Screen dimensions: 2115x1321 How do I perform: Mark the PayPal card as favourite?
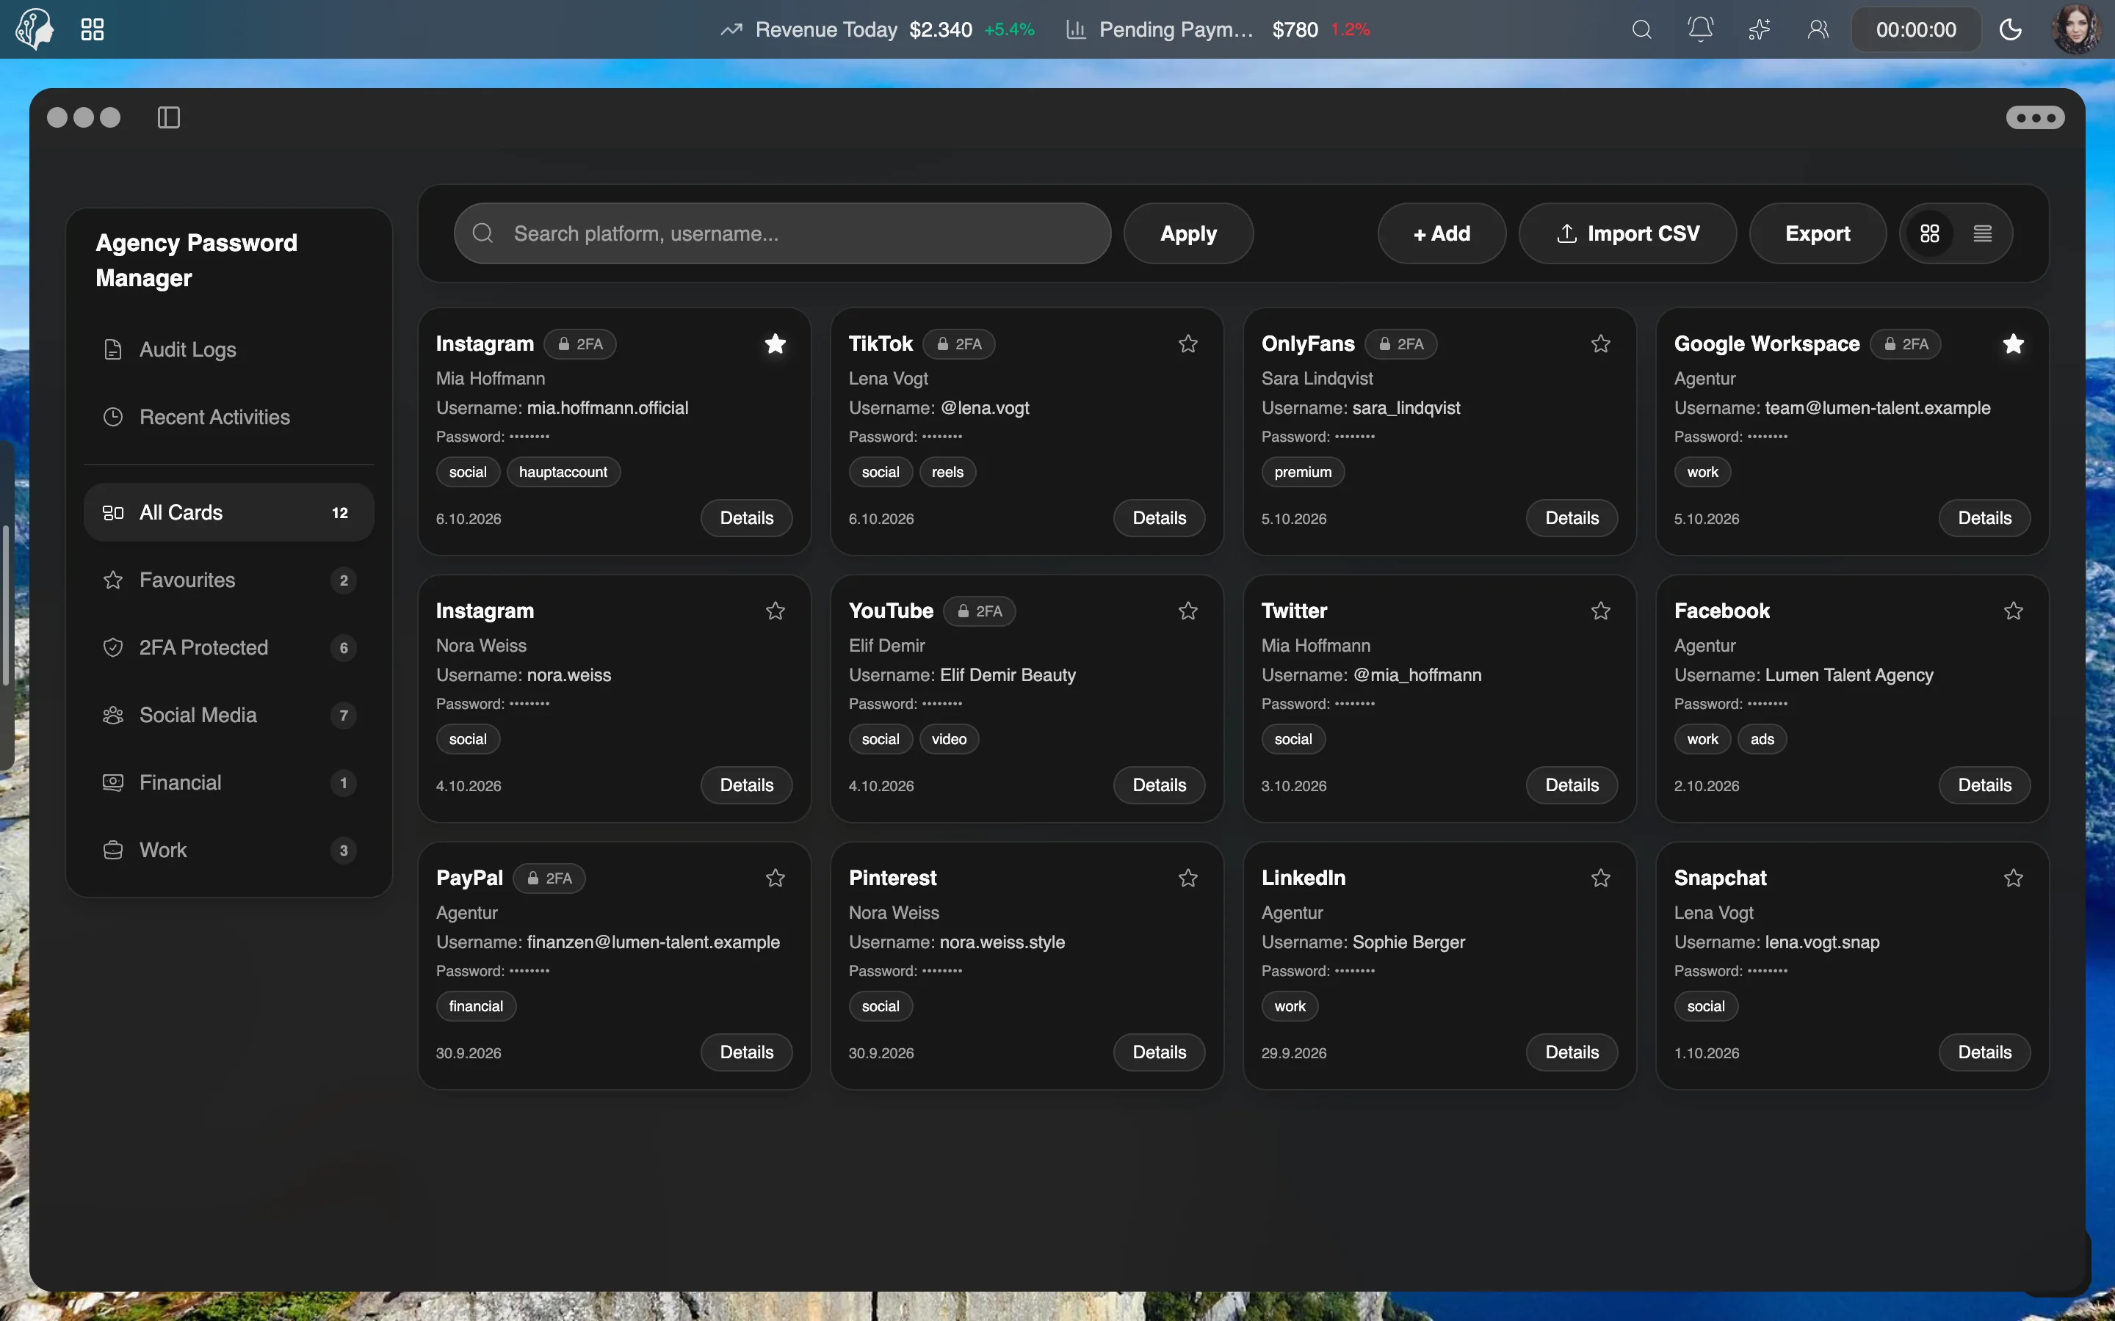tap(775, 878)
